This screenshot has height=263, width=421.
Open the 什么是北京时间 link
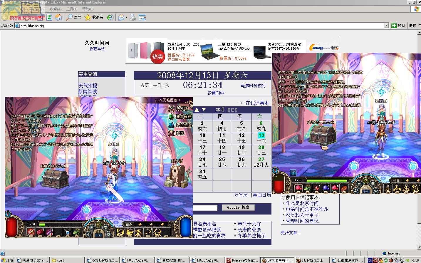[302, 203]
